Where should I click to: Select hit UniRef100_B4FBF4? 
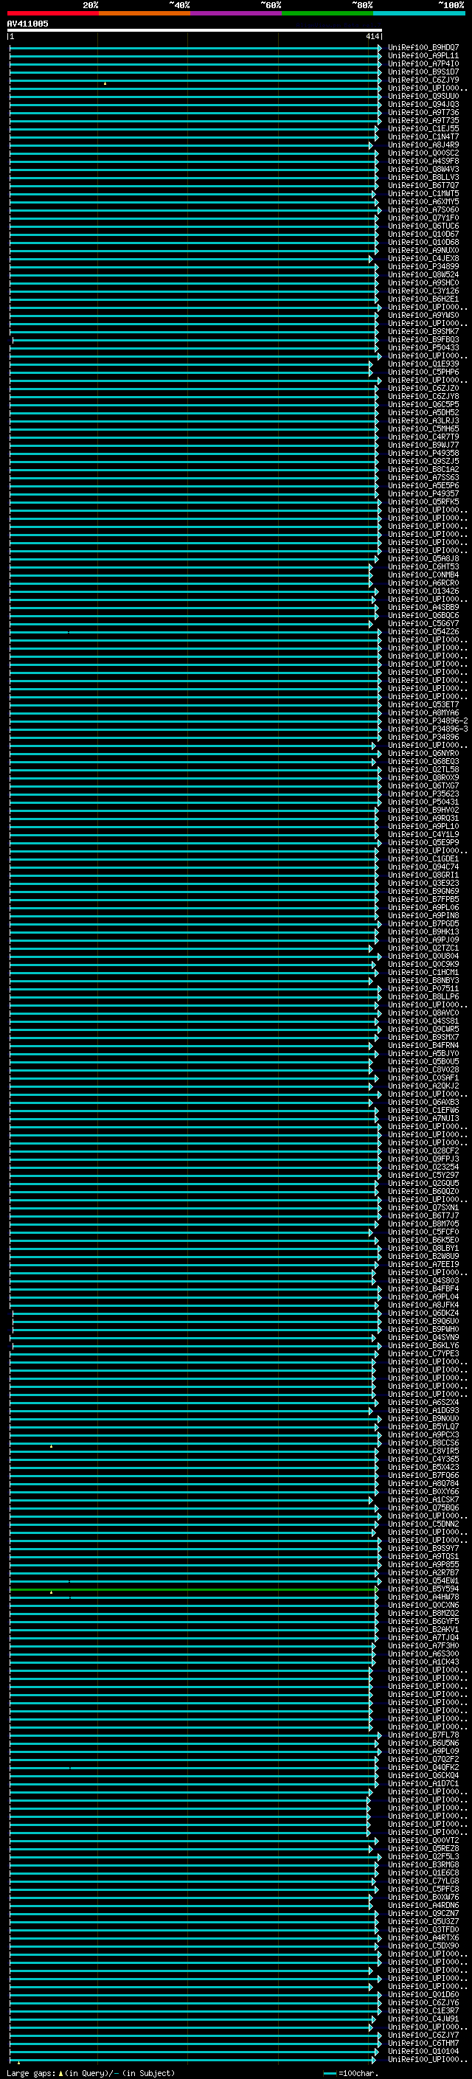click(423, 1289)
